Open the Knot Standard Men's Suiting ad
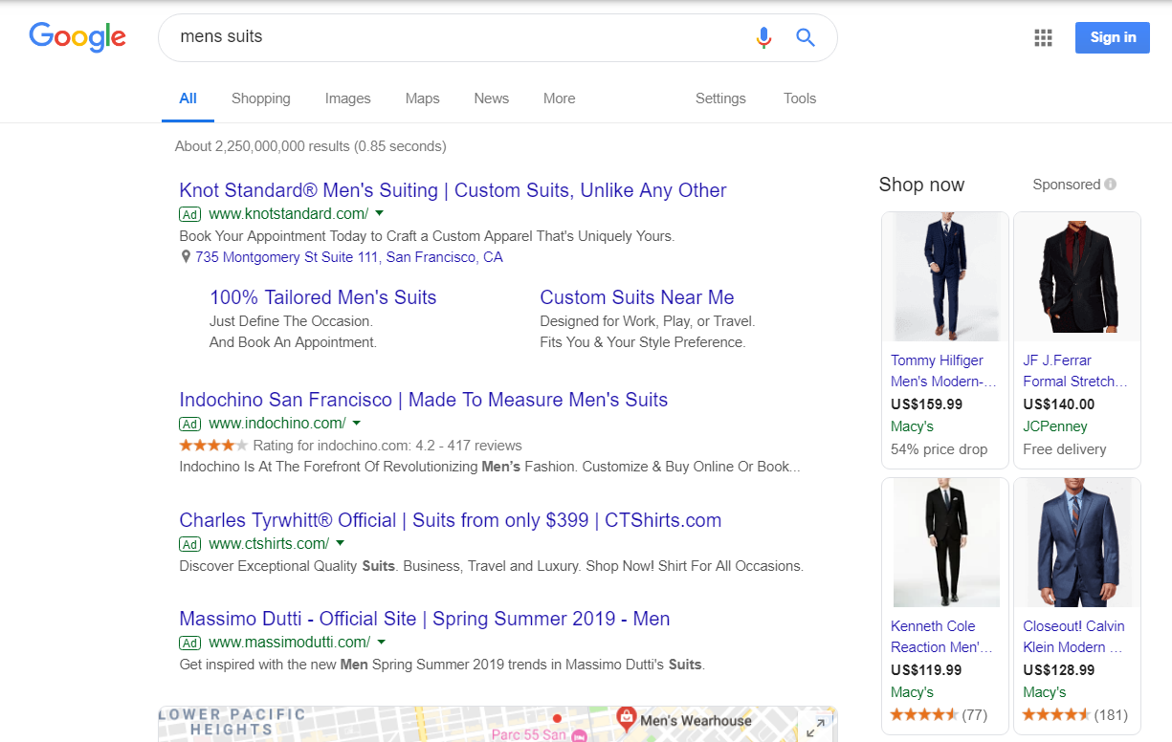Viewport: 1172px width, 742px height. point(453,190)
